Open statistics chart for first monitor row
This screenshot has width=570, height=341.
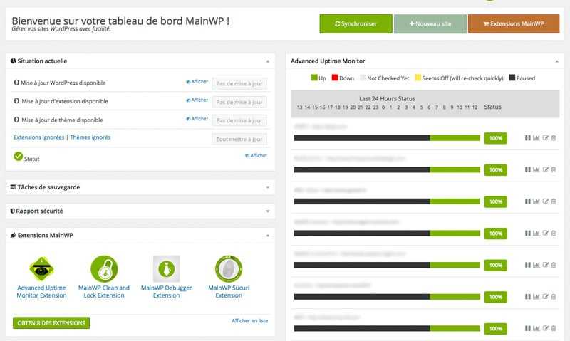[537, 138]
